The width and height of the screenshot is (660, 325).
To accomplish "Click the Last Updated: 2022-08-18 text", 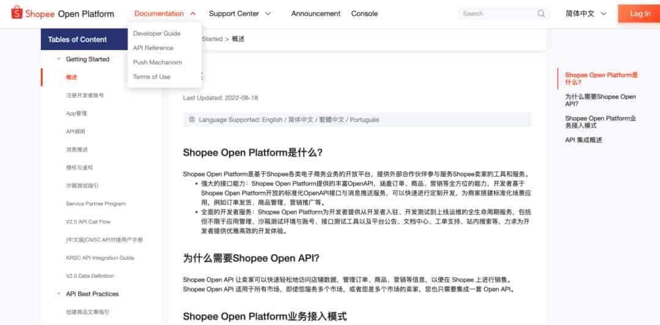I will 221,98.
